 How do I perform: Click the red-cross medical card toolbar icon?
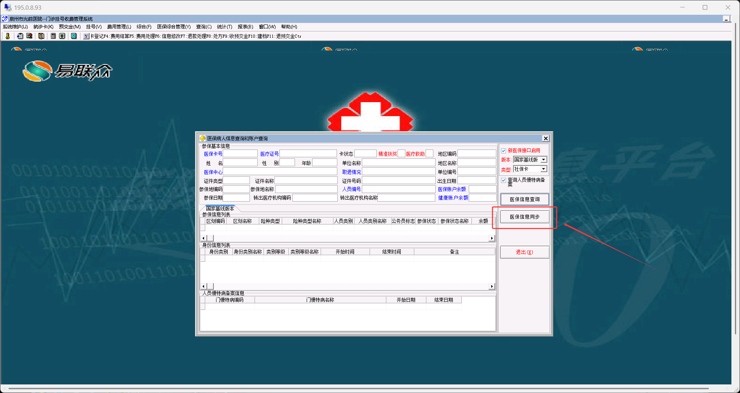pos(29,36)
